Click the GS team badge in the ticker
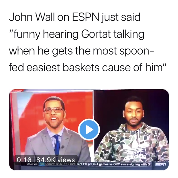This screenshot has width=178, height=178. (x=42, y=164)
